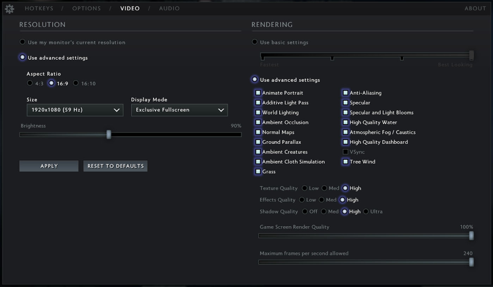Turn off High Quality Water

click(x=346, y=122)
